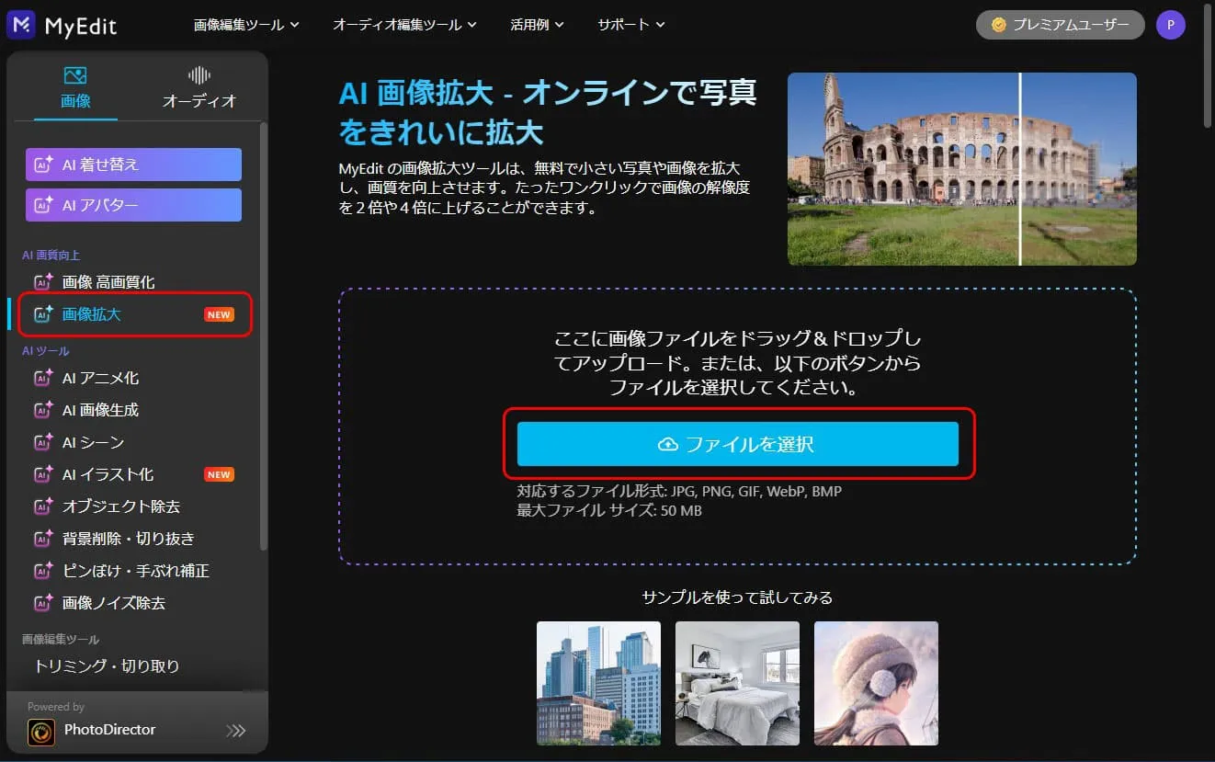This screenshot has width=1215, height=762.
Task: Click the page vertical scrollbar
Action: coord(1209,64)
